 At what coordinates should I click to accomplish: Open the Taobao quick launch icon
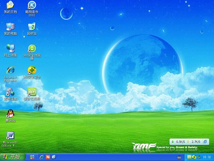point(48,157)
